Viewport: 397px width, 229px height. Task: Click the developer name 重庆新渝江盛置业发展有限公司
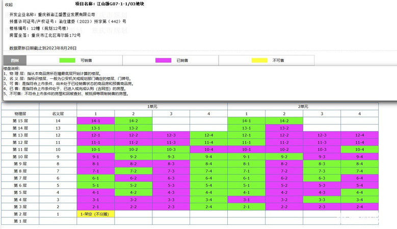67,14
